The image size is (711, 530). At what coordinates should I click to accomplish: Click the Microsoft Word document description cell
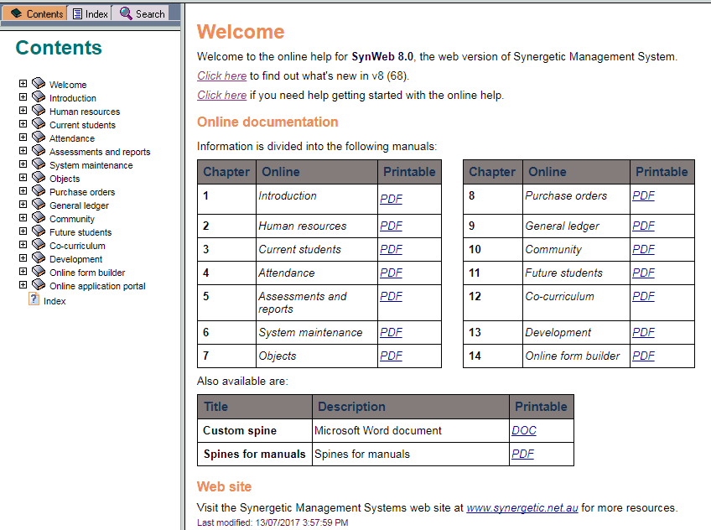[x=411, y=431]
